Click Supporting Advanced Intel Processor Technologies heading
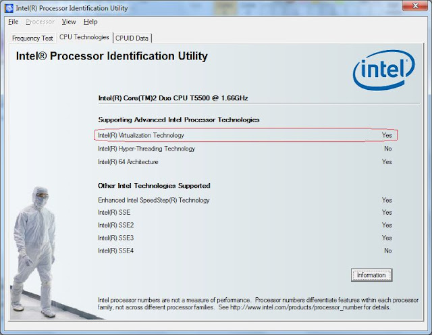Screen dimensions: 432x335 [x=179, y=120]
